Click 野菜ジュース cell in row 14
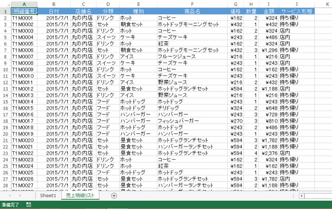Image resolution: width=332 pixels, height=209 pixels. point(192,95)
